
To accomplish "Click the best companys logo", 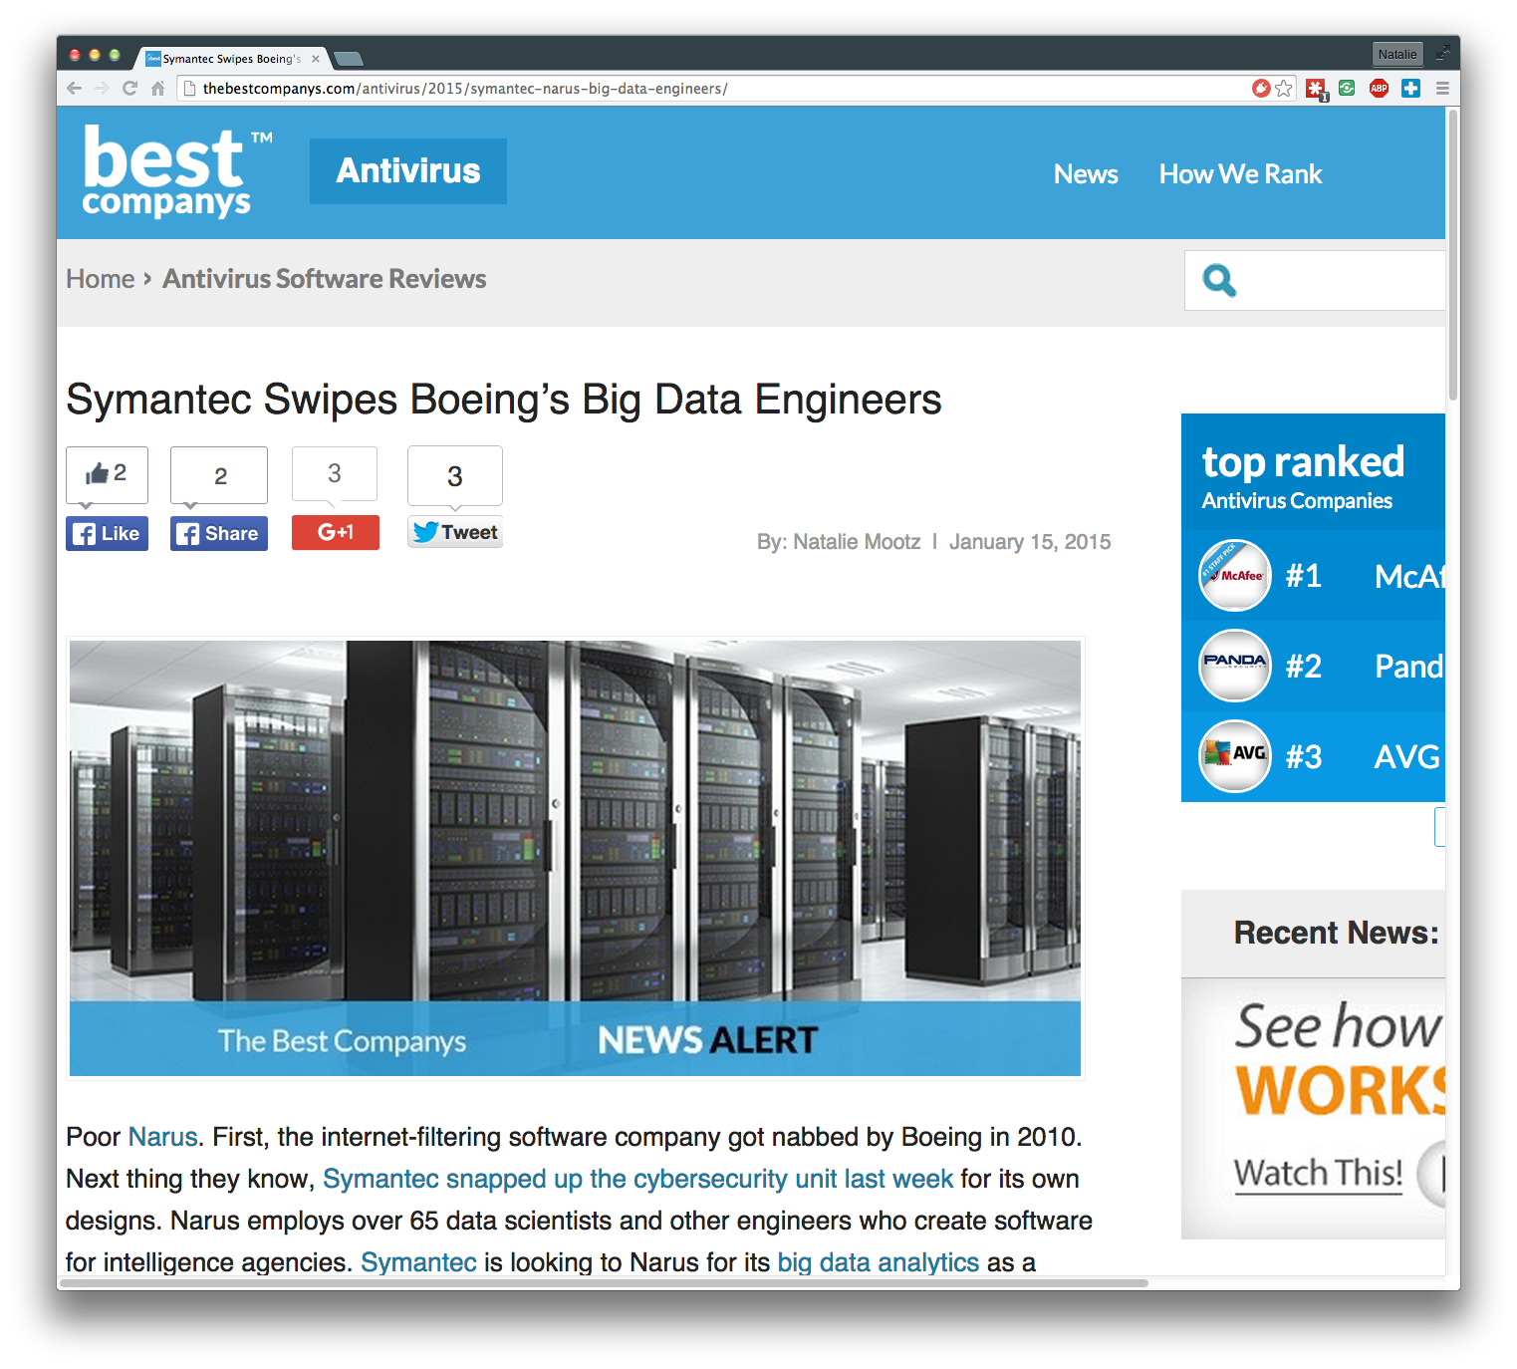I will click(177, 171).
